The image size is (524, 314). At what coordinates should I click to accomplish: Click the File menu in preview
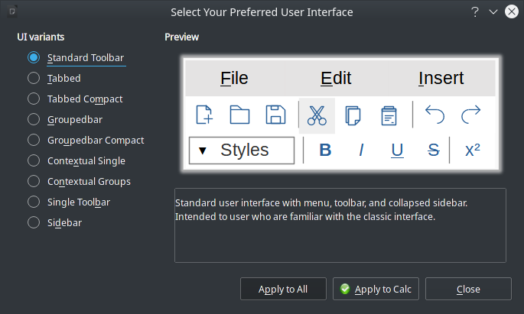[x=234, y=78]
